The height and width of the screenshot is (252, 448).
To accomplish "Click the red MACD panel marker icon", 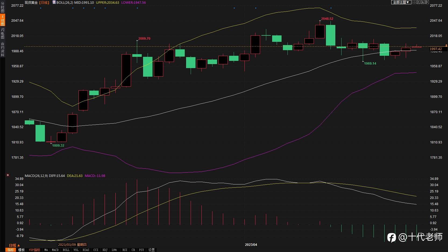I will click(x=8, y=175).
